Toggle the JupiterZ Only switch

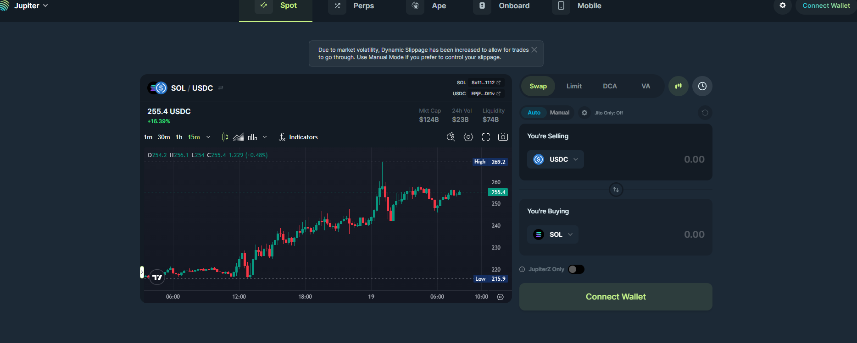point(576,269)
